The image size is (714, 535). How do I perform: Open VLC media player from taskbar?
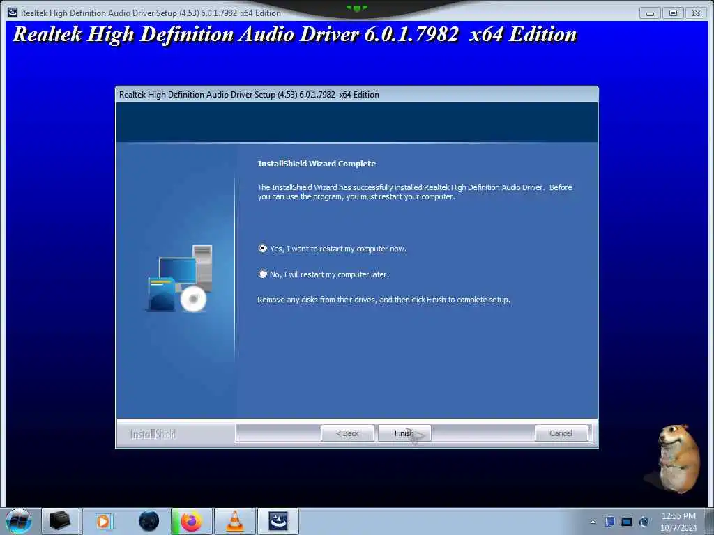(235, 521)
